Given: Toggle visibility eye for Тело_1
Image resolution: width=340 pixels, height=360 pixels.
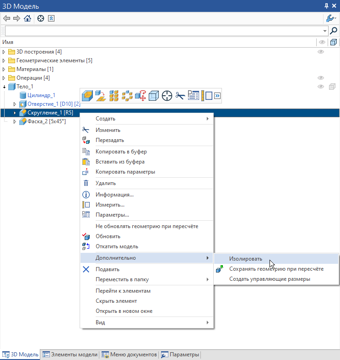Looking at the screenshot, I should 321,87.
